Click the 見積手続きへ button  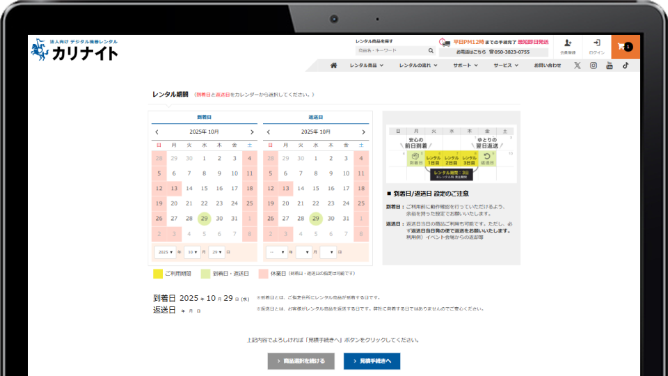[x=372, y=361]
